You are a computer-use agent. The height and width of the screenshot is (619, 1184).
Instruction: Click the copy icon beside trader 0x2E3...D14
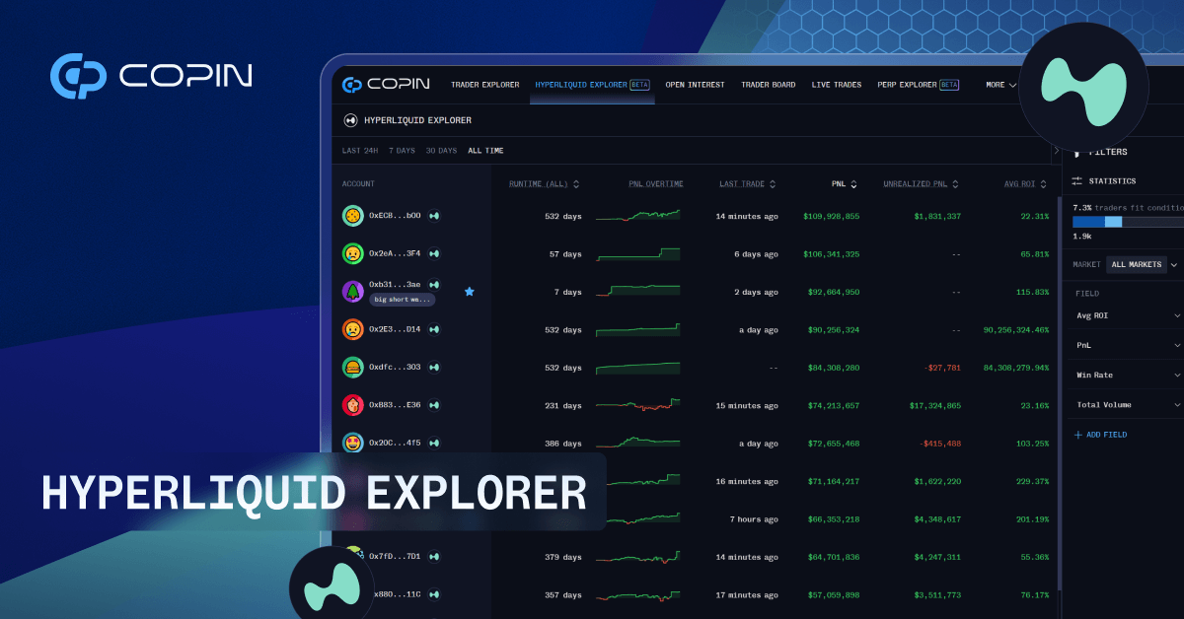(x=433, y=329)
